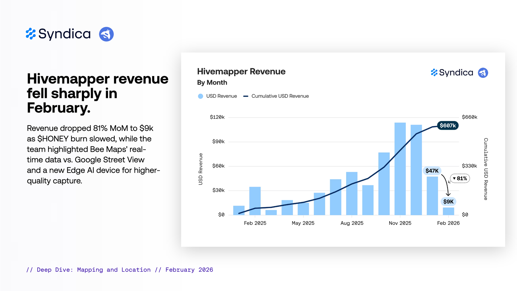Click the light blue USD Revenue legend dot
517x291 pixels.
pos(200,96)
